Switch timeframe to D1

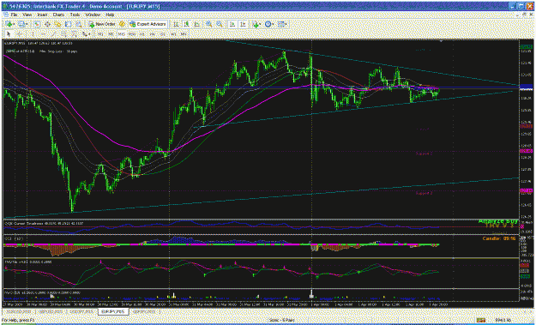pyautogui.click(x=163, y=33)
